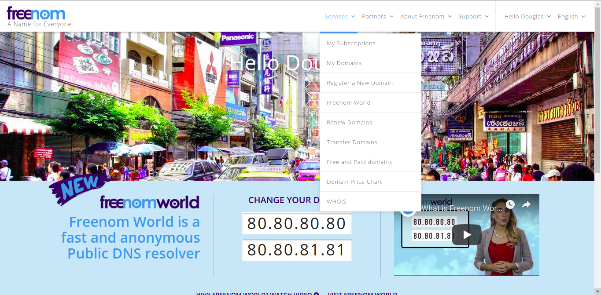Open My Domains menu entry
601x295 pixels.
click(371, 63)
